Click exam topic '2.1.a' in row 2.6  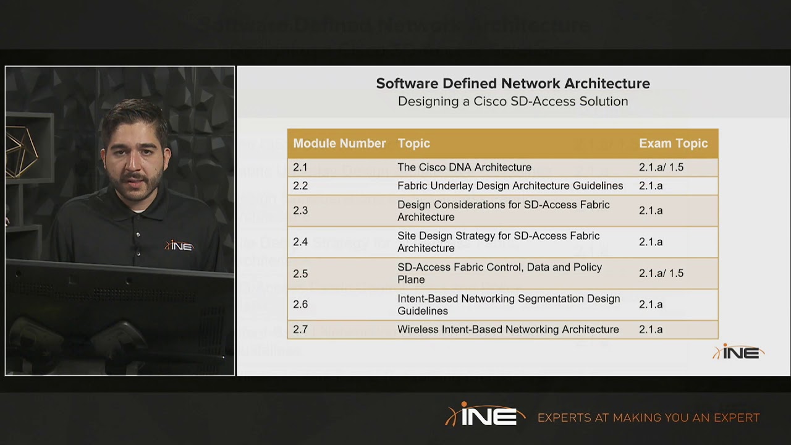tap(651, 305)
